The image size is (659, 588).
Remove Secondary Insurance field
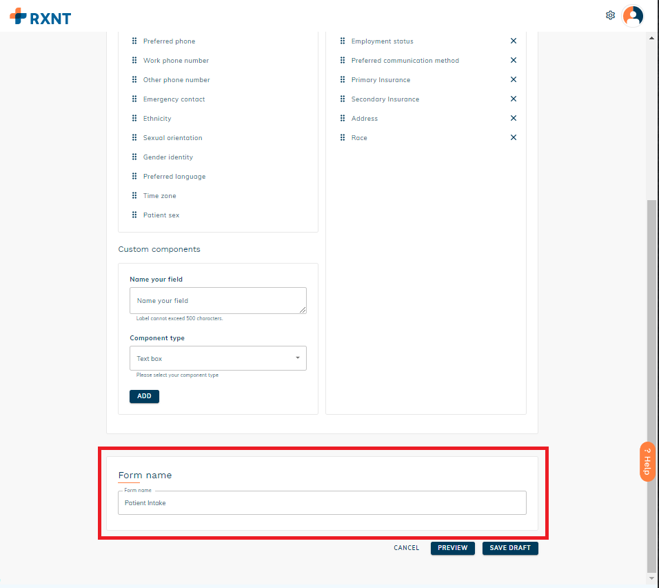(x=513, y=99)
